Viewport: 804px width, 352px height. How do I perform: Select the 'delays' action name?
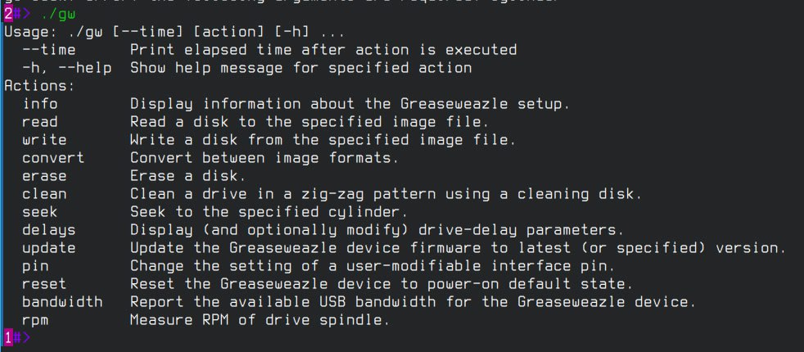(49, 229)
